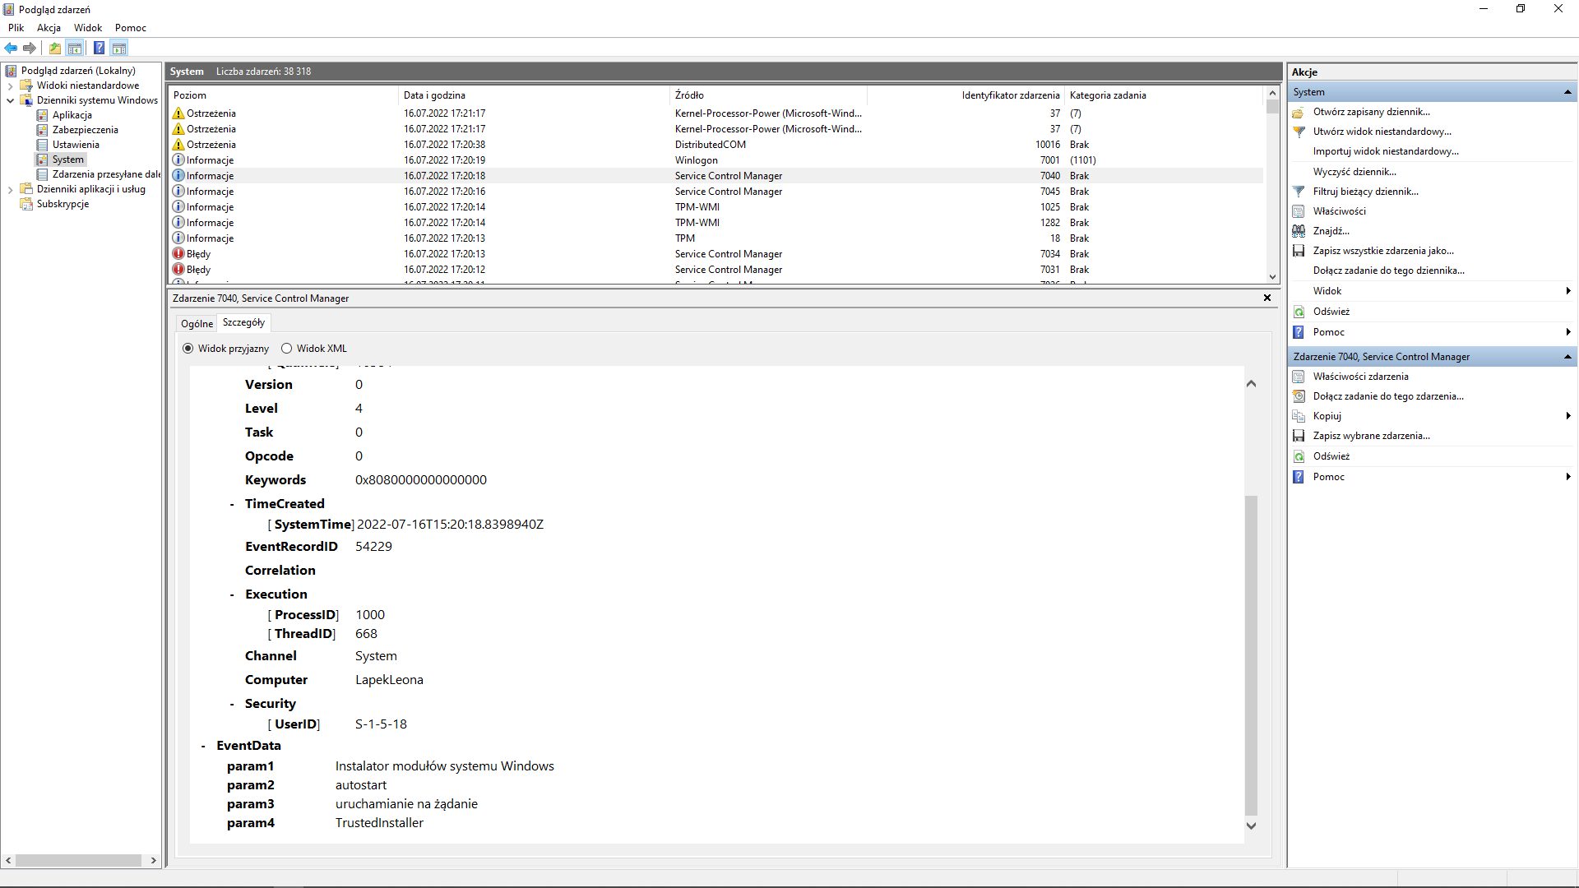
Task: Click the Właściwości icon in the System actions
Action: [1299, 211]
